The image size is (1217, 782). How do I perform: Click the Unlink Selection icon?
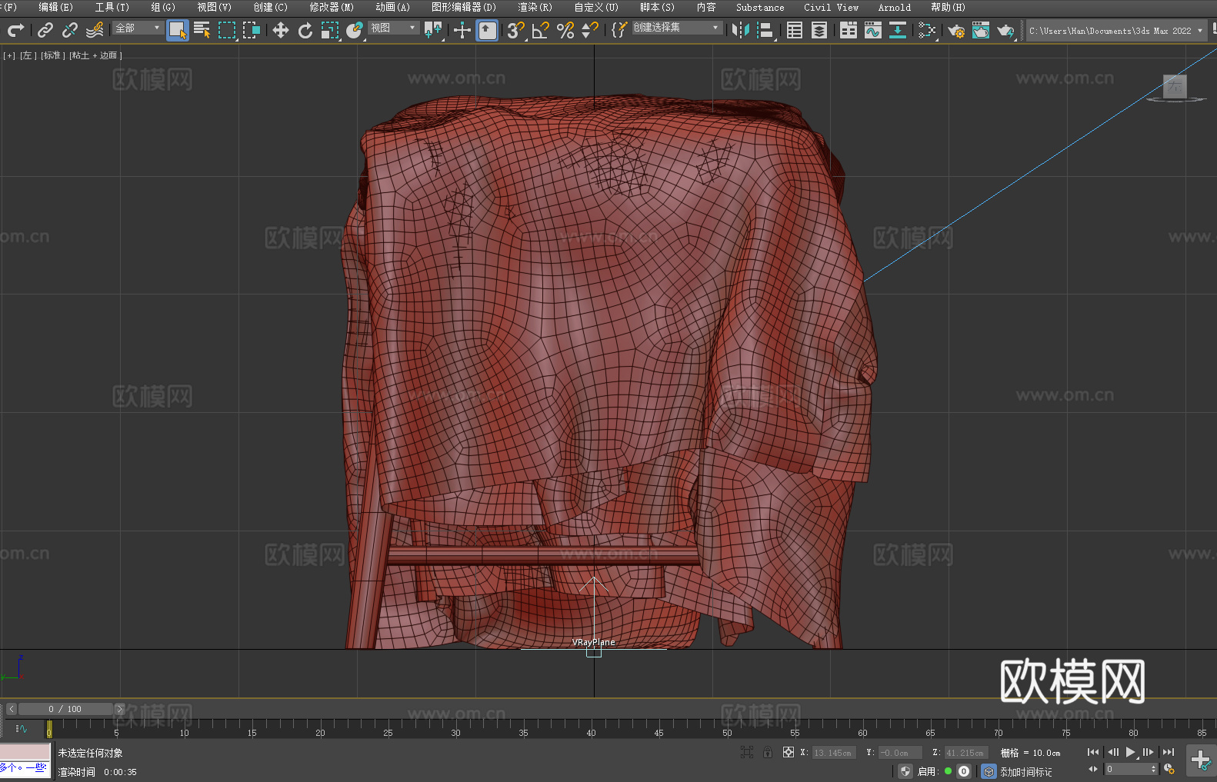tap(69, 30)
